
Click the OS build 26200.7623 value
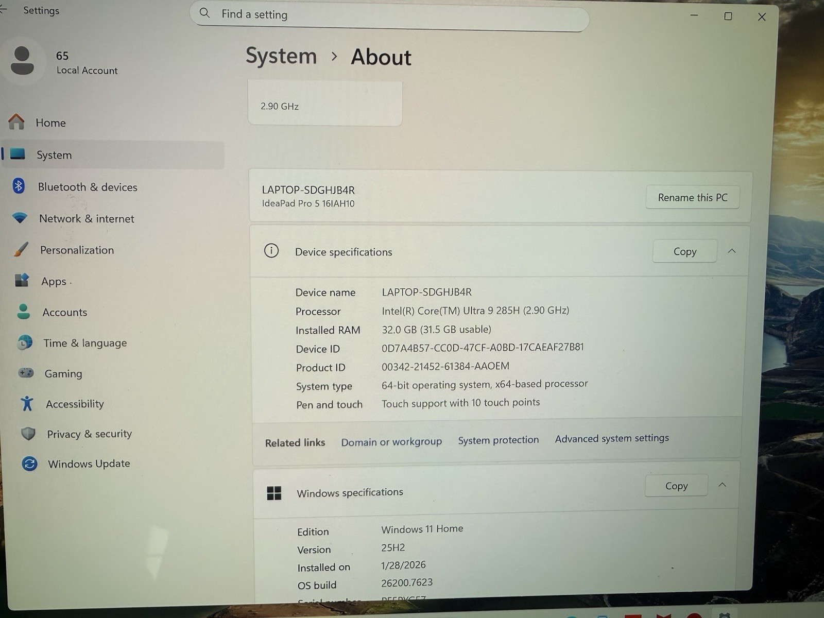(x=407, y=582)
